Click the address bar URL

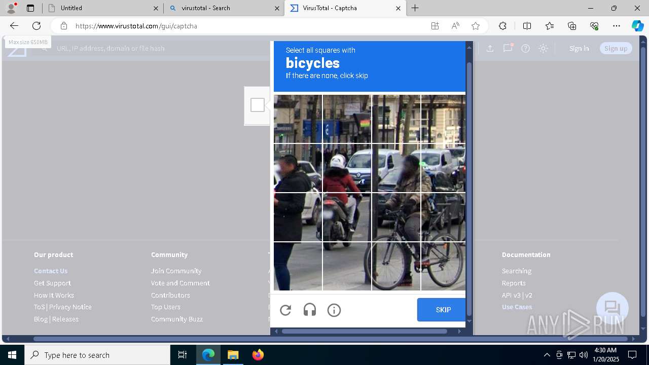[x=136, y=26]
